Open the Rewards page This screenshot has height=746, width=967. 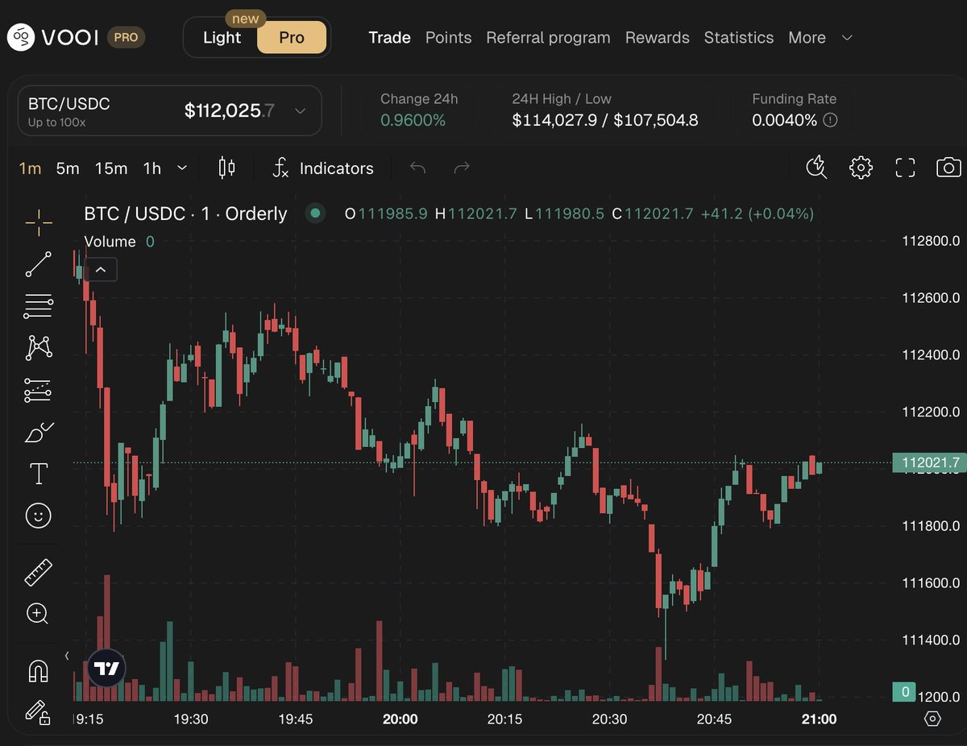658,37
